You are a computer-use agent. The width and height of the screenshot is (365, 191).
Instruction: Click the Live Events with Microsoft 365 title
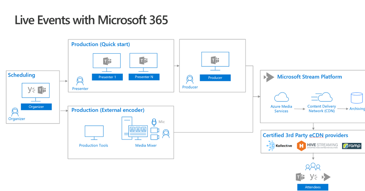pos(91,20)
